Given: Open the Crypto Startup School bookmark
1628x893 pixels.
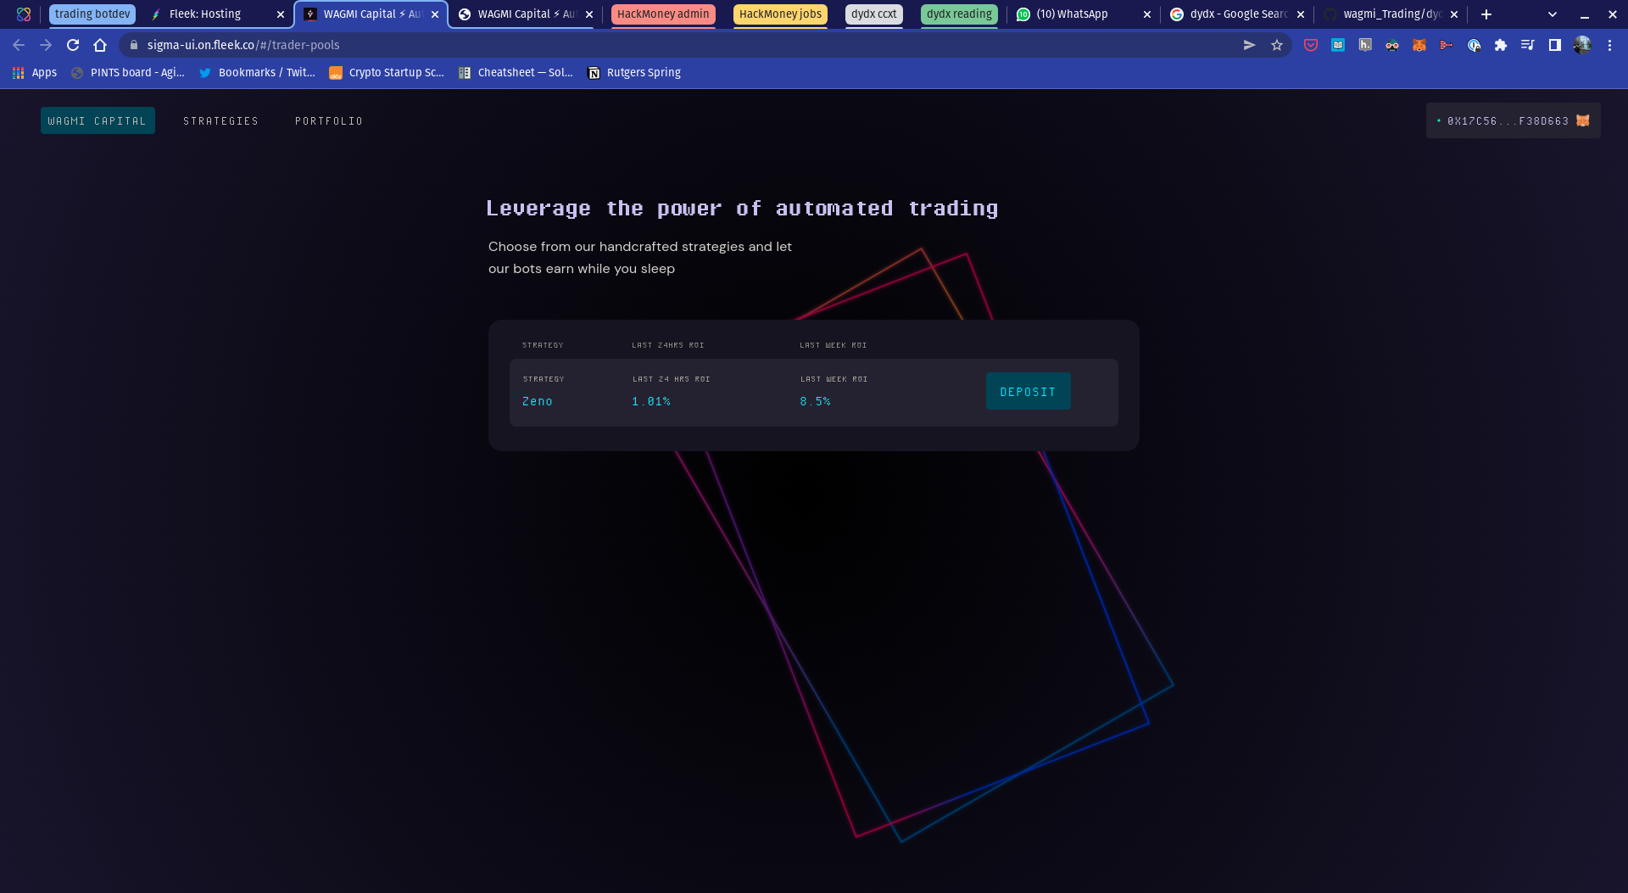Looking at the screenshot, I should pos(387,73).
